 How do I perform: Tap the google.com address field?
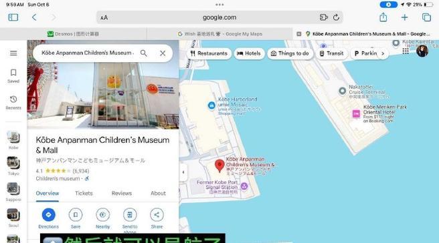(x=219, y=17)
